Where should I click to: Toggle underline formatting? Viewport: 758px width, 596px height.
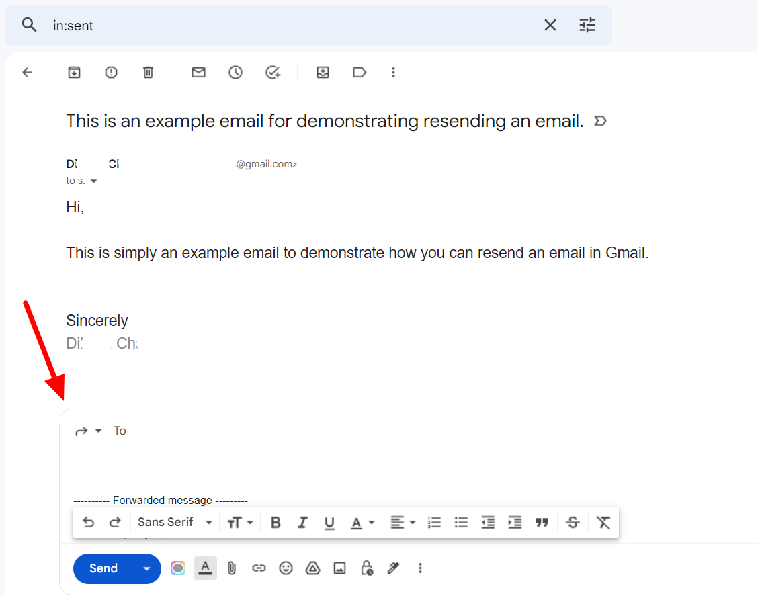point(329,523)
